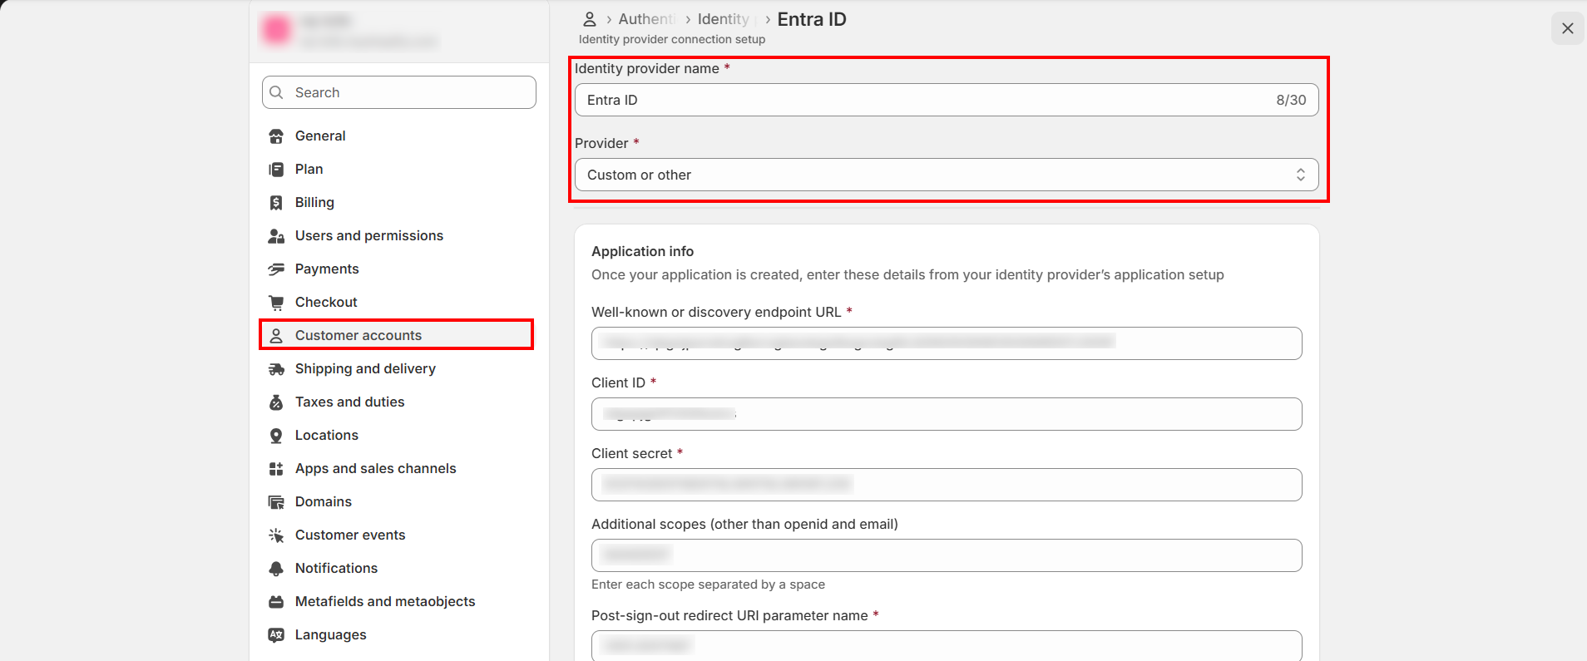Click the Identity provider name field
Image resolution: width=1587 pixels, height=661 pixels.
point(947,100)
